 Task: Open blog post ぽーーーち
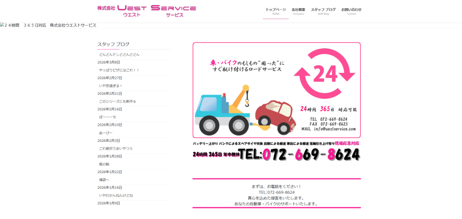(x=107, y=117)
